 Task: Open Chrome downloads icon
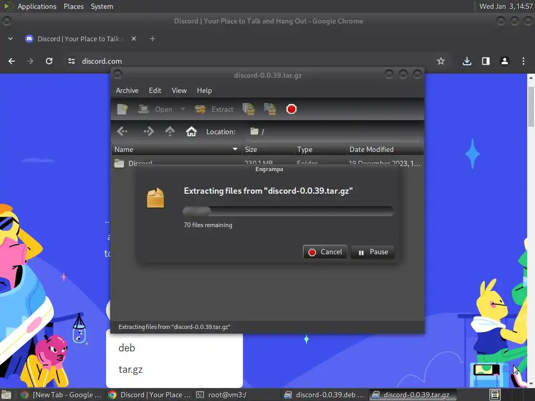coord(467,61)
